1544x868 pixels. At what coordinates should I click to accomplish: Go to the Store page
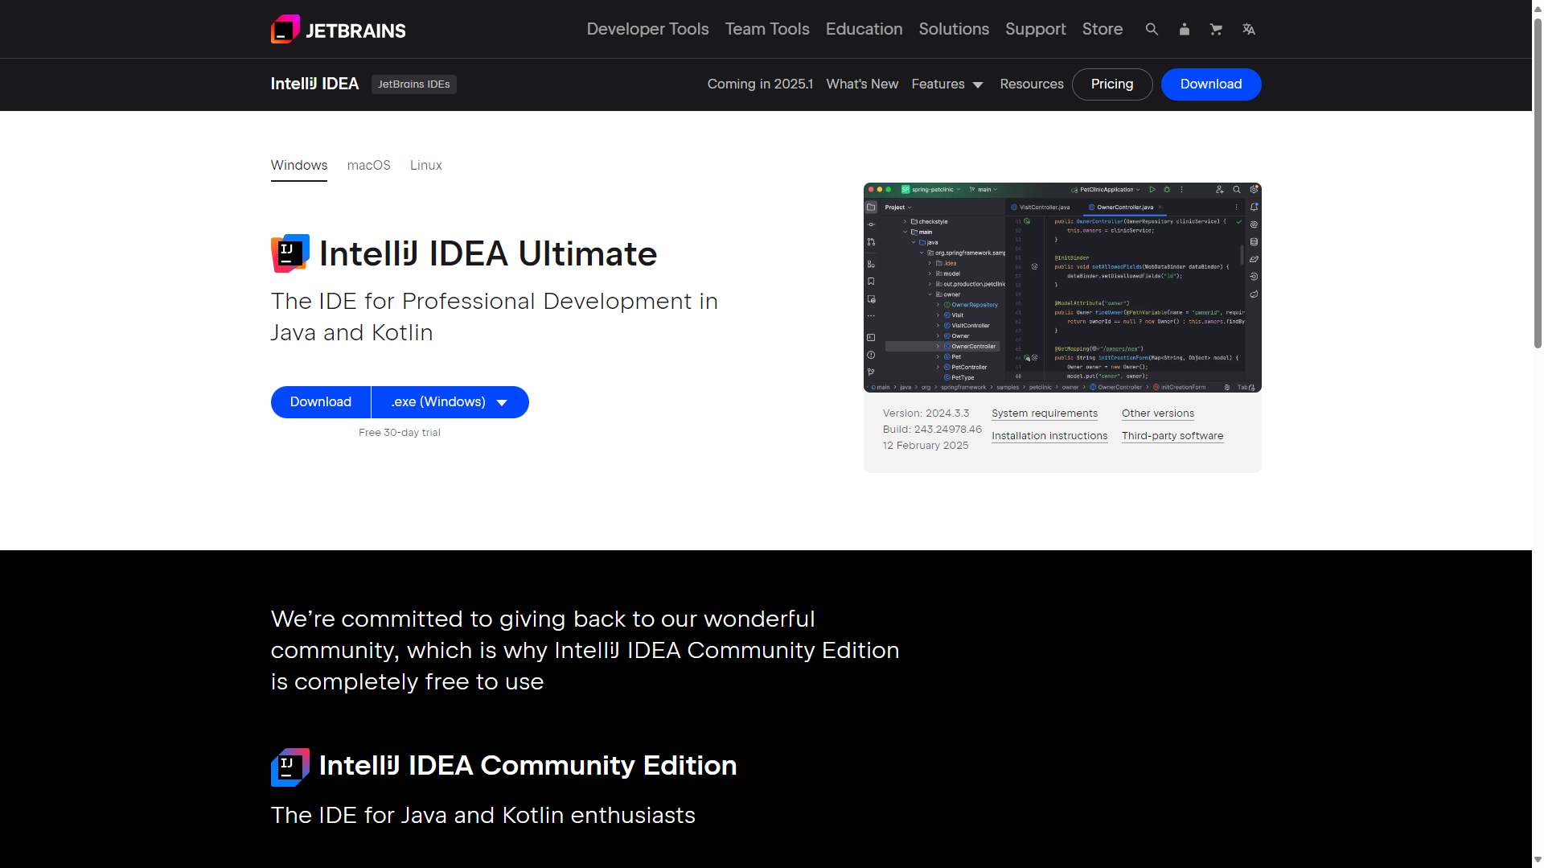[1102, 29]
